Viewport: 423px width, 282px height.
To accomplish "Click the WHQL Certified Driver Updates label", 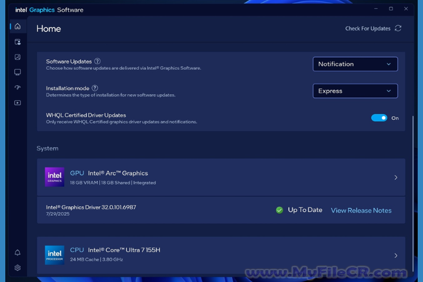I will point(86,115).
